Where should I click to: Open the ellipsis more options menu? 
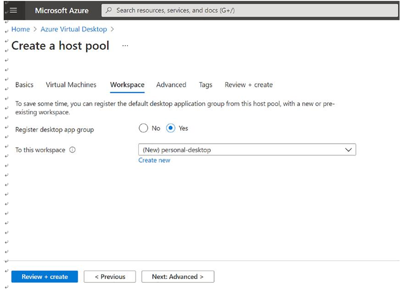click(125, 46)
